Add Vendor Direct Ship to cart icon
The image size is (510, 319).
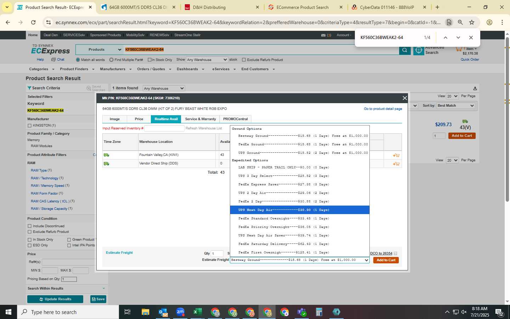[x=396, y=164]
